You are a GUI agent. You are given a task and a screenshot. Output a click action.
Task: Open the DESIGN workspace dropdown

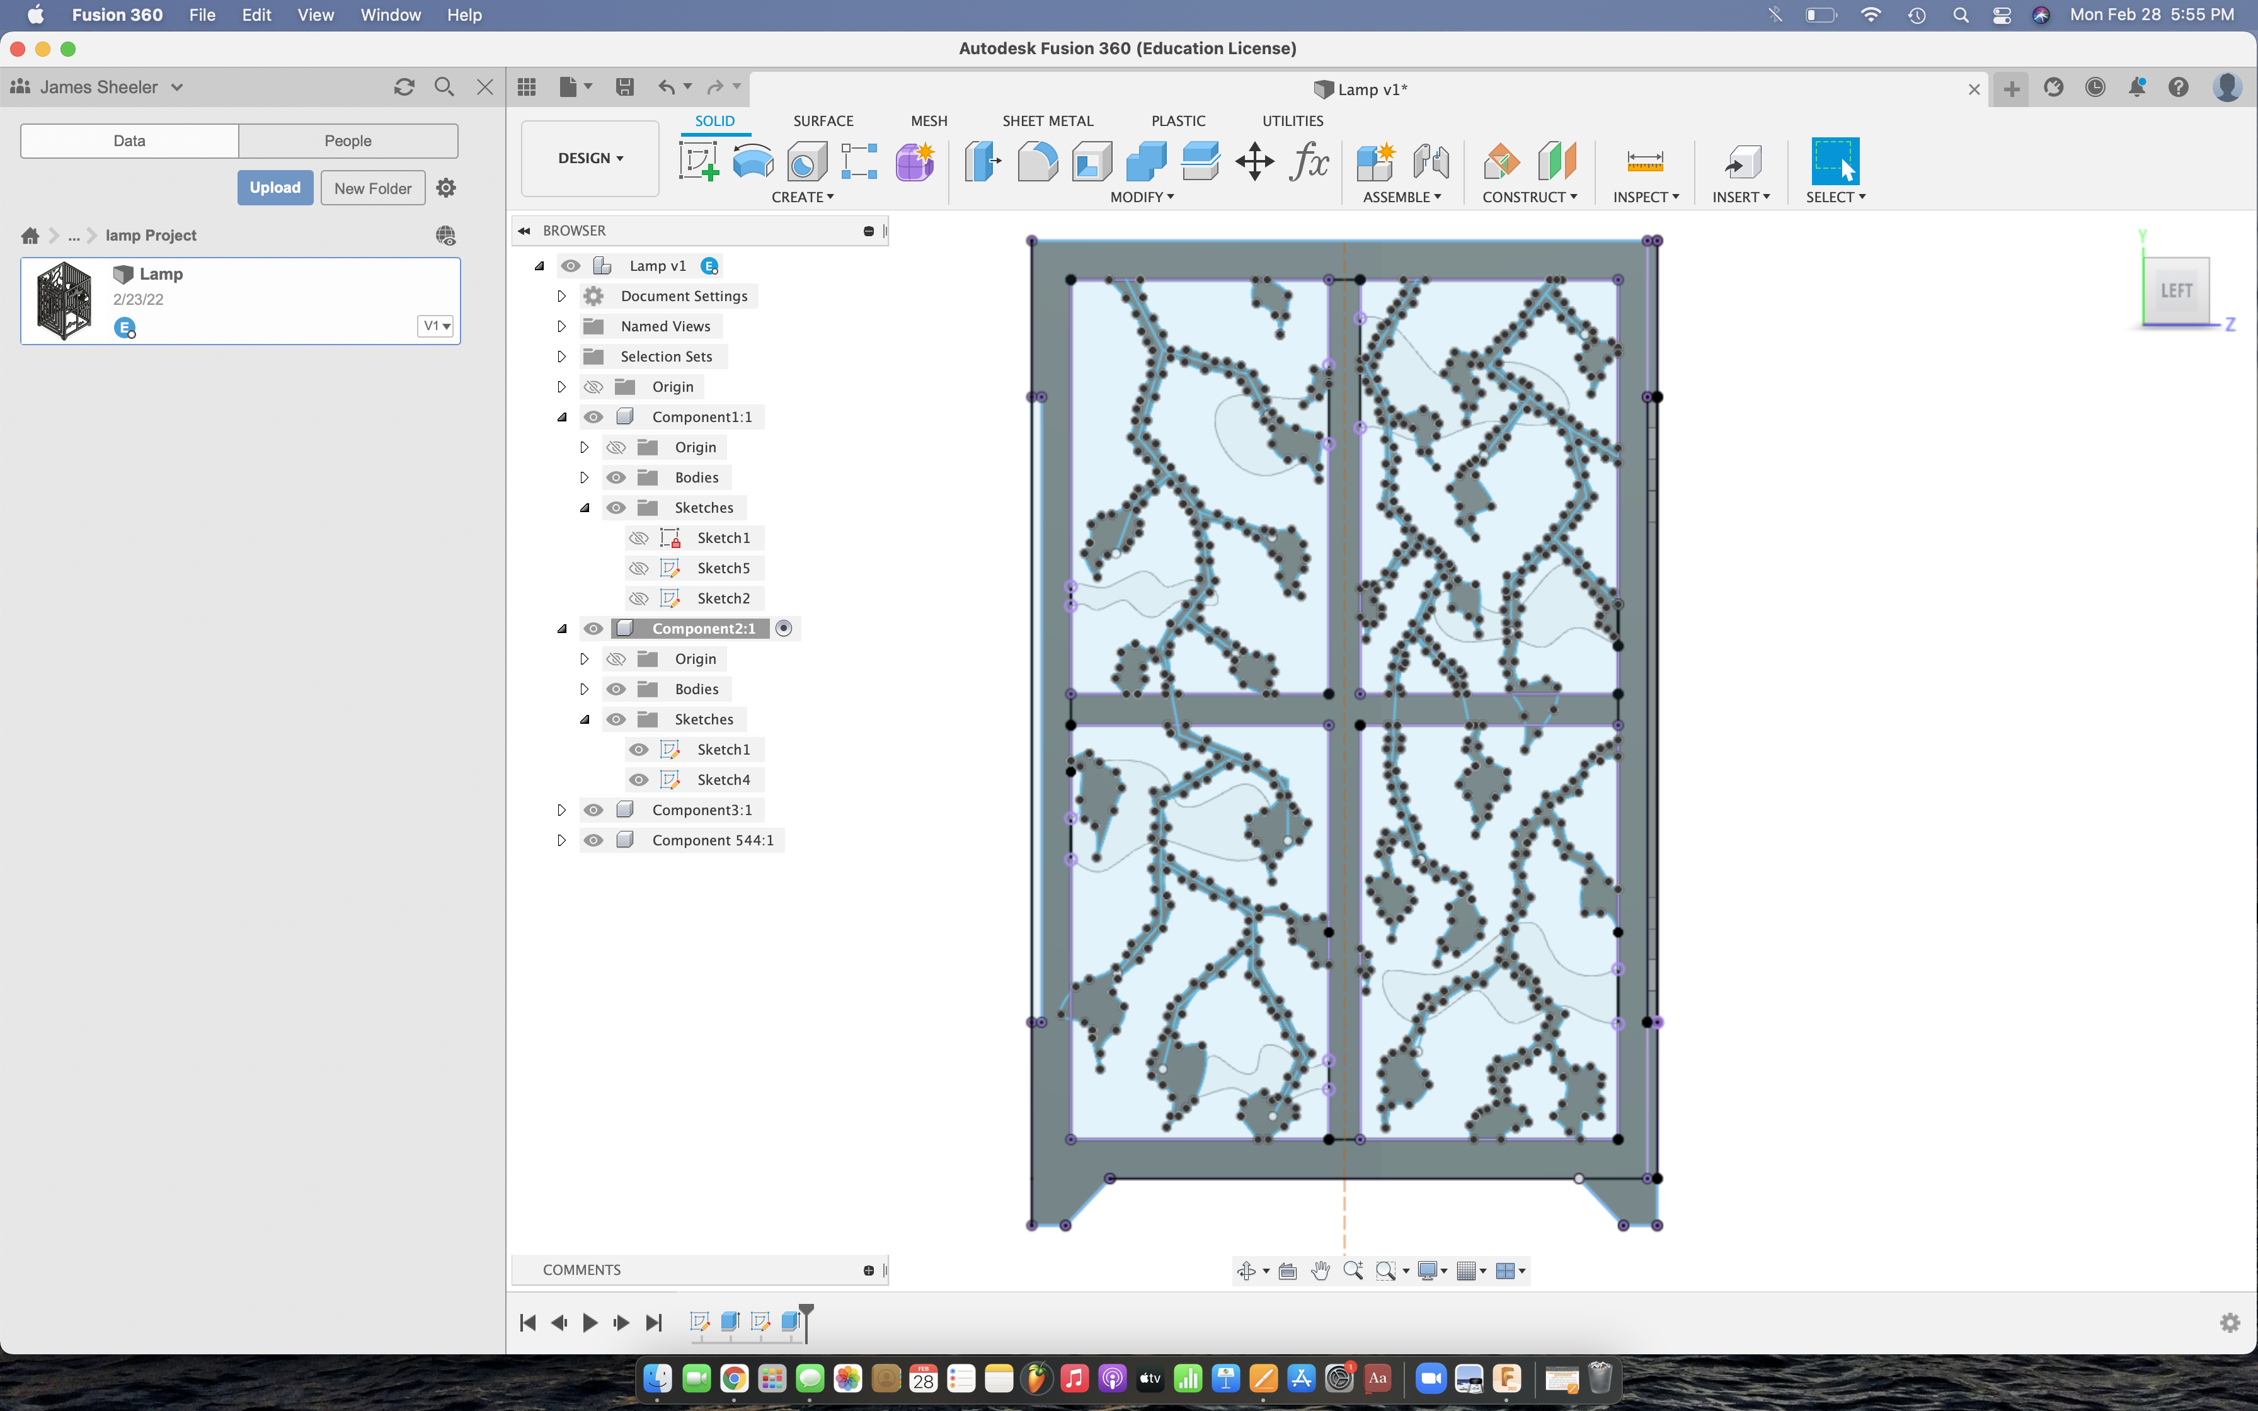[x=589, y=157]
